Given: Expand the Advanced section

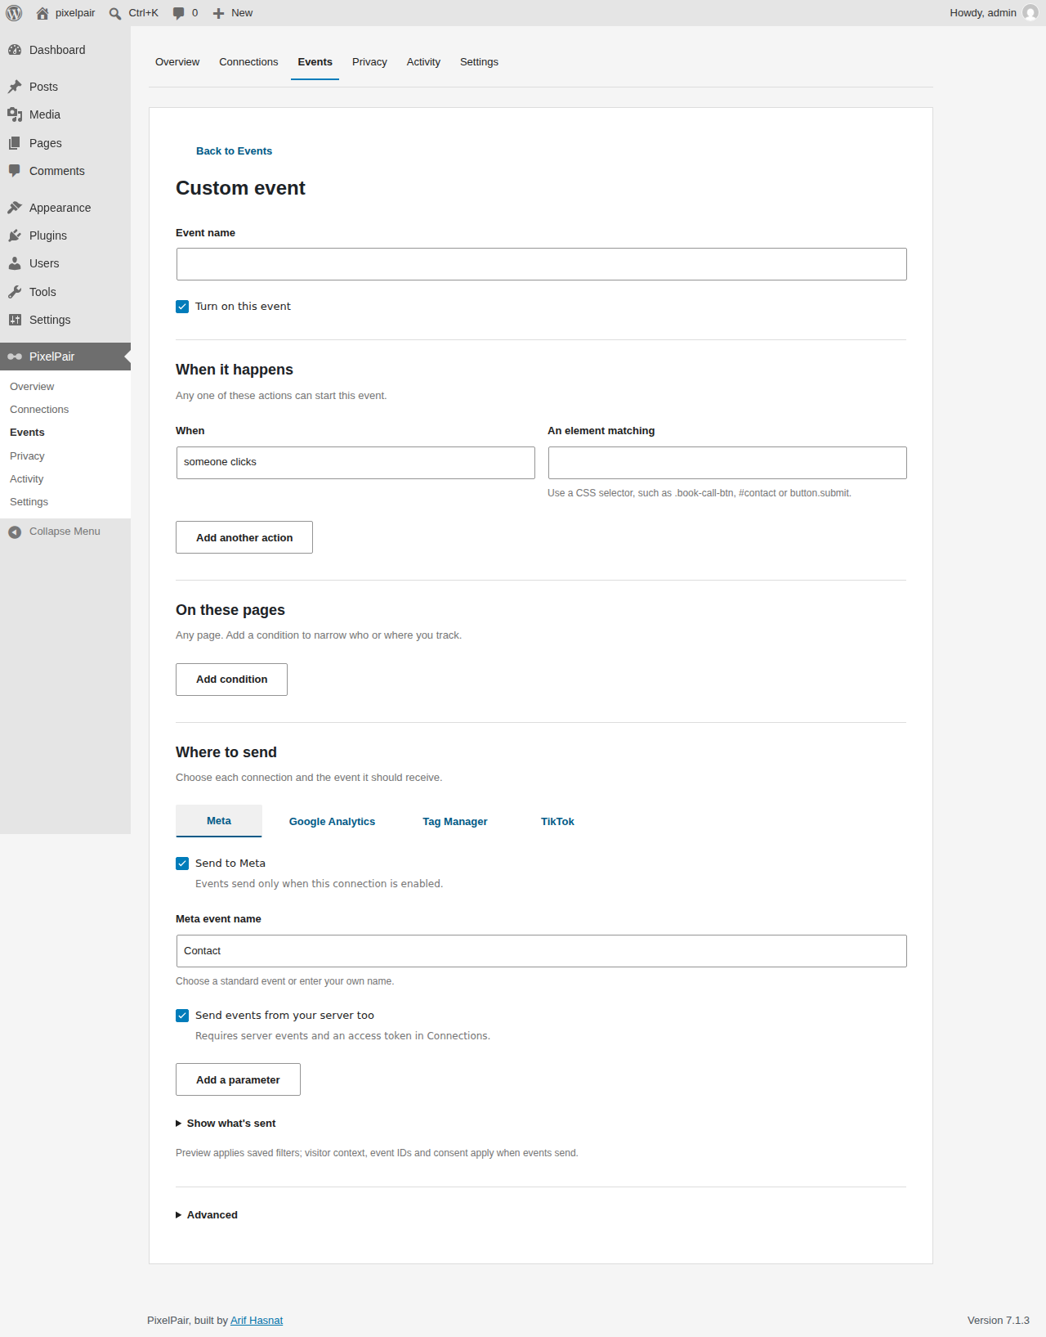Looking at the screenshot, I should point(207,1215).
